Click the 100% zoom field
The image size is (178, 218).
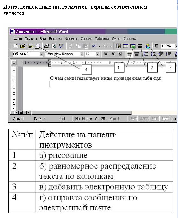point(167,46)
